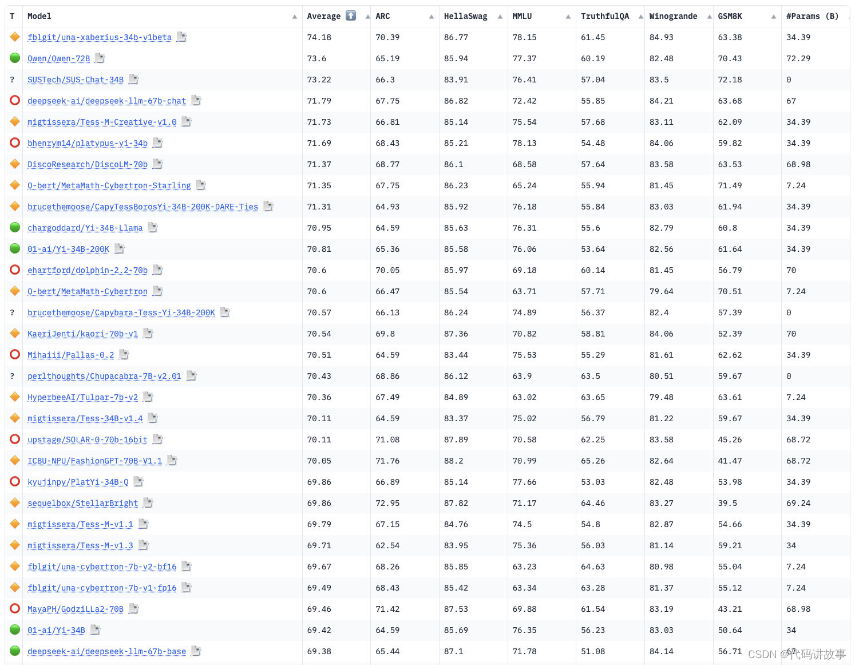Click green circle type icon for Qwen-72B

(15, 58)
